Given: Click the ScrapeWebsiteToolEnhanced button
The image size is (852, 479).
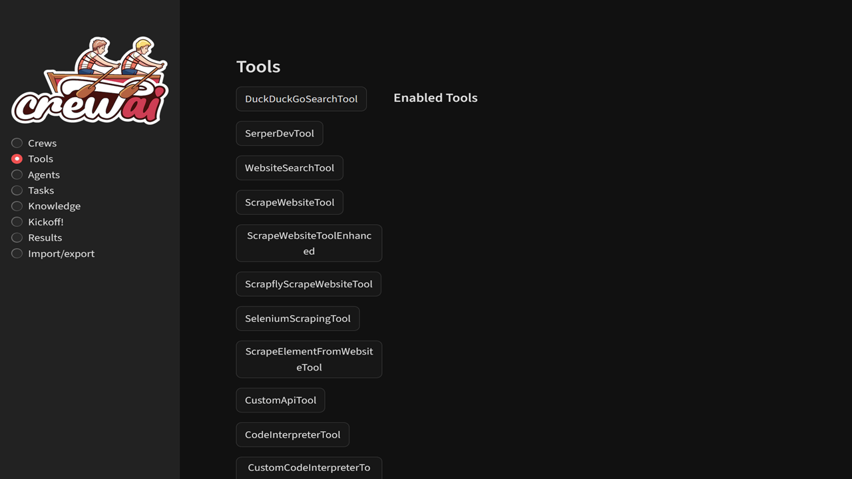Looking at the screenshot, I should (x=309, y=243).
